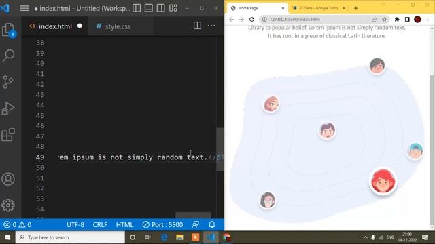This screenshot has height=244, width=435.
Task: Click line number 44 in gutter
Action: coord(40,105)
